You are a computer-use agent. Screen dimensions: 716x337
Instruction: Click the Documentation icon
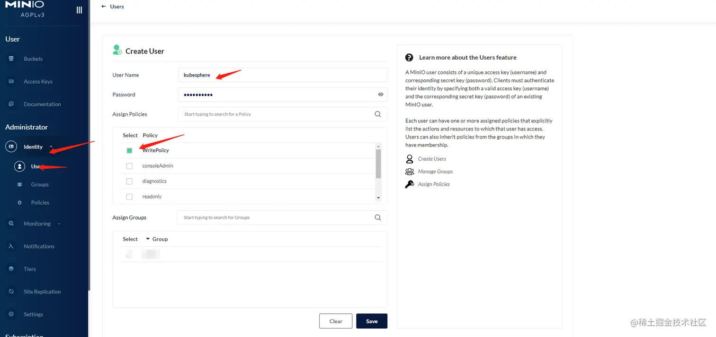coord(11,104)
